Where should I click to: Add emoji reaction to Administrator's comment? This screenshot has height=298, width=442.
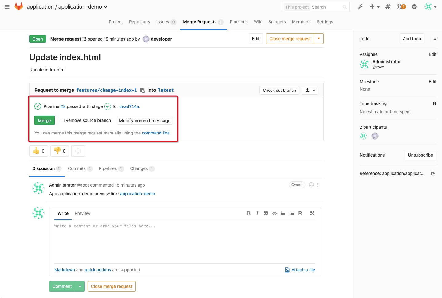(311, 185)
